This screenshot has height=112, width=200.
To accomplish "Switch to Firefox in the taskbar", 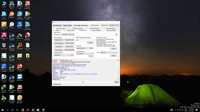I will 23,110.
